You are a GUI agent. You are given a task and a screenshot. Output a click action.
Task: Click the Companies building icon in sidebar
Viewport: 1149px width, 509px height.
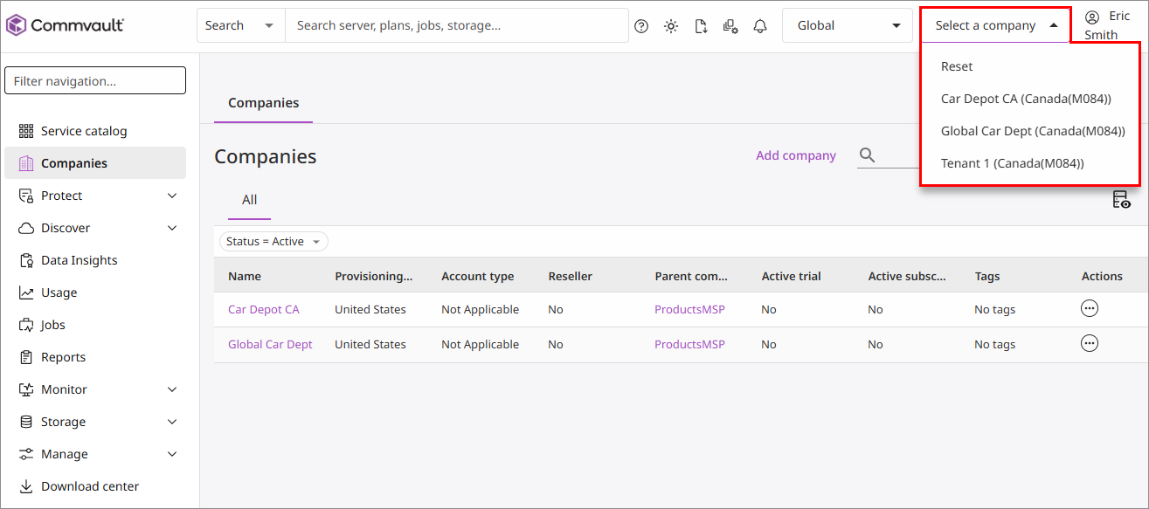click(25, 163)
